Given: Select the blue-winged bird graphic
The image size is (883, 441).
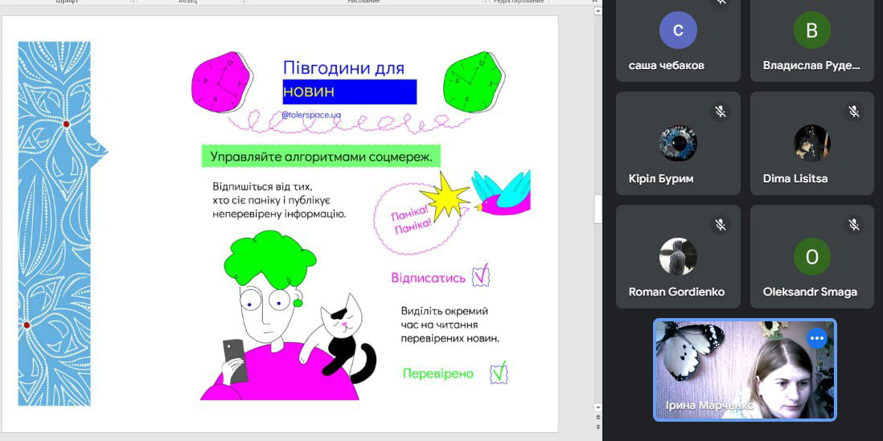Looking at the screenshot, I should [501, 192].
